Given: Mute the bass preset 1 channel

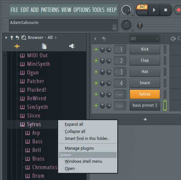Looking at the screenshot, I should [96, 106].
